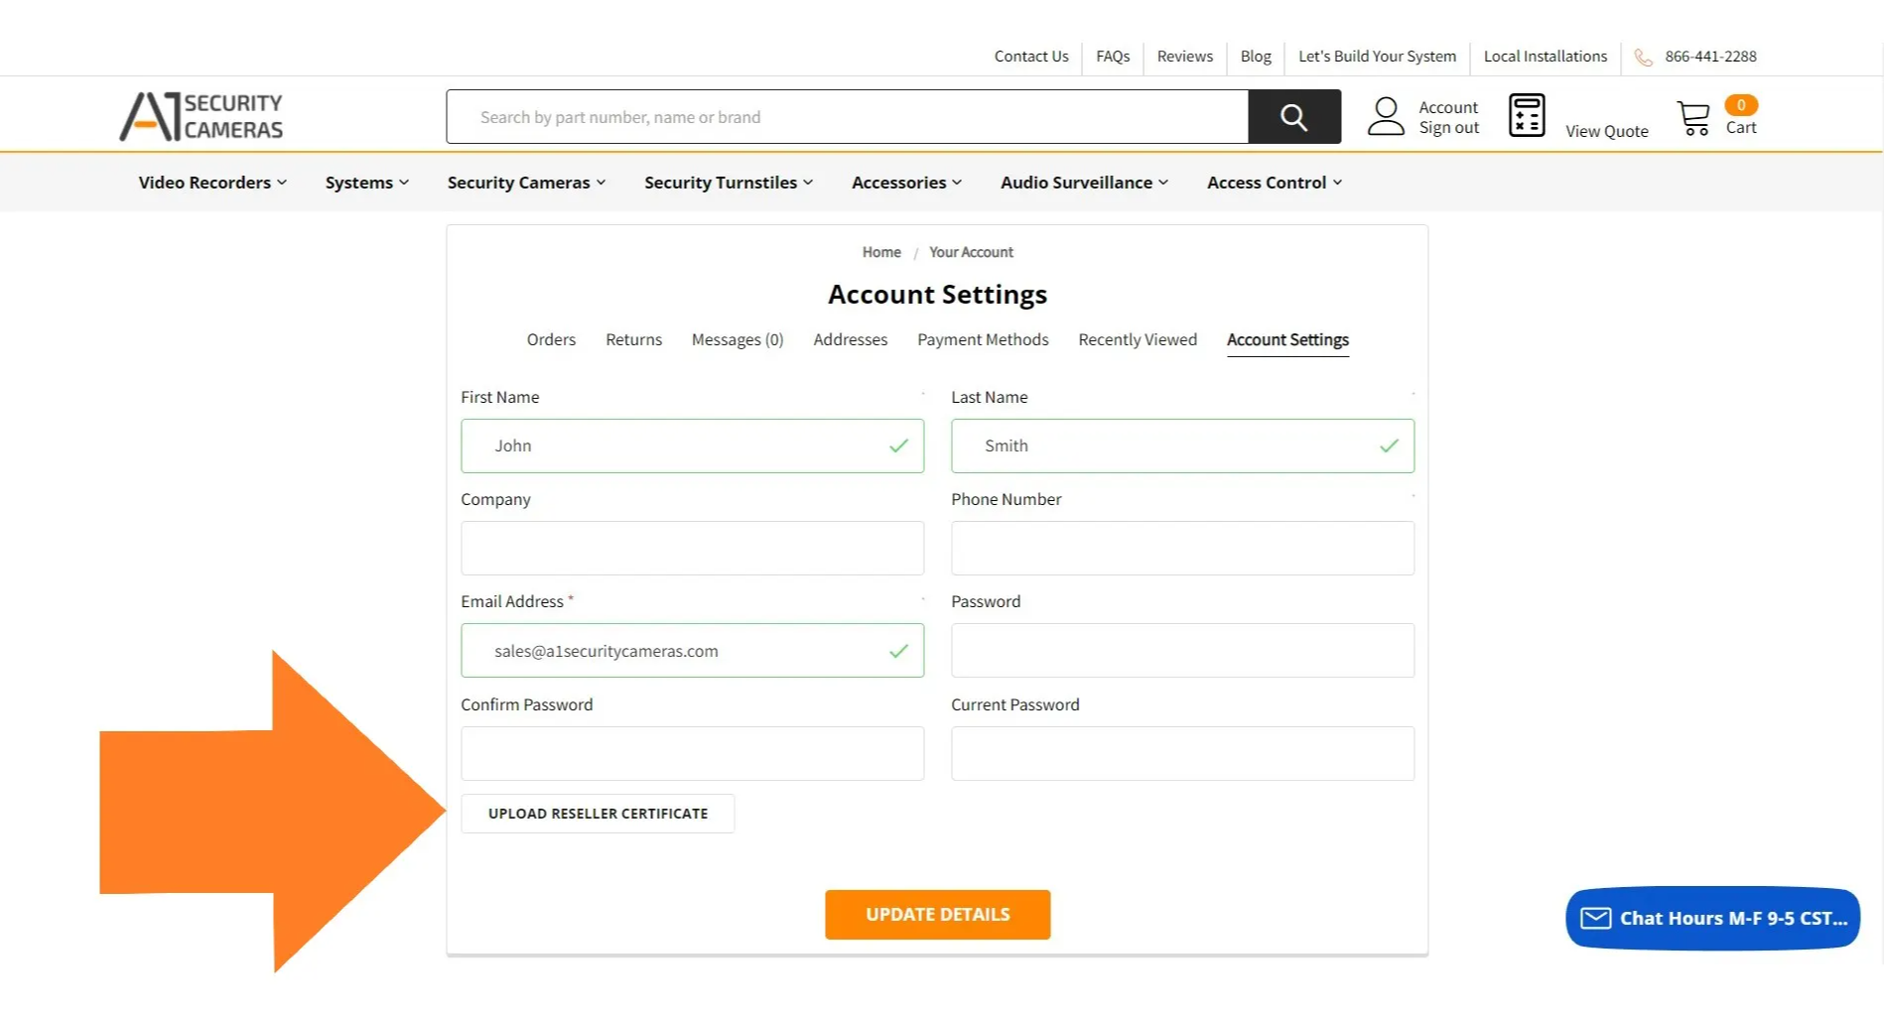This screenshot has width=1885, height=1016.
Task: Open the Contact Us link
Action: click(1030, 57)
